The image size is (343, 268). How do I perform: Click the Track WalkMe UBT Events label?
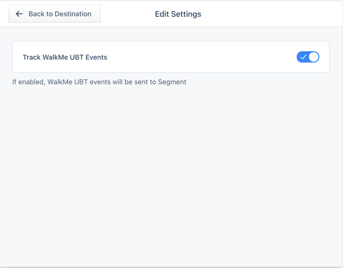(65, 57)
